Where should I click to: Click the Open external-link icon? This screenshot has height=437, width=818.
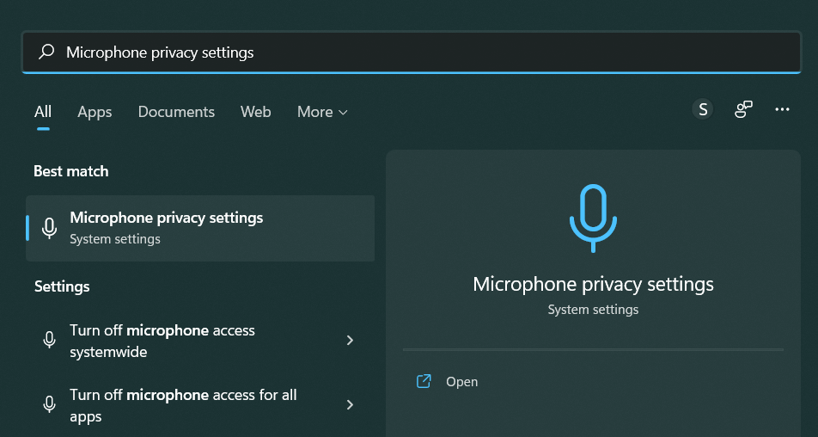tap(424, 381)
